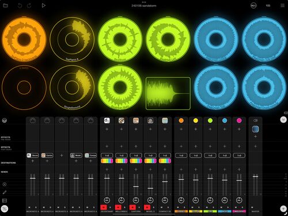Start playback with the play icon
Viewport: 288px width, 216px height.
pos(44,5)
